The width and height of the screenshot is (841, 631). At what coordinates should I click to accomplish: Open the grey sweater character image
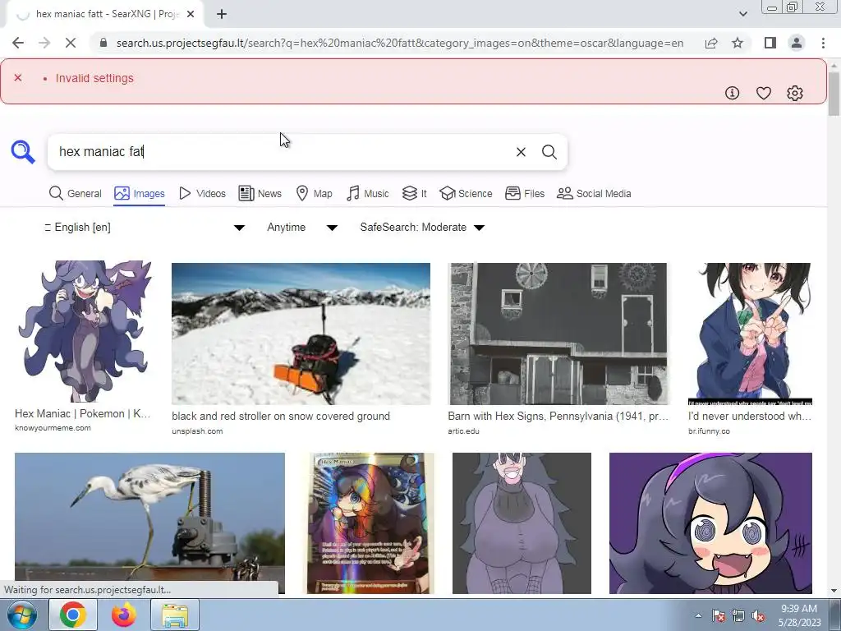pos(522,523)
